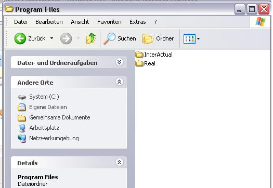Click the Dateiordner type label
This screenshot has width=273, height=188.
coord(33,184)
